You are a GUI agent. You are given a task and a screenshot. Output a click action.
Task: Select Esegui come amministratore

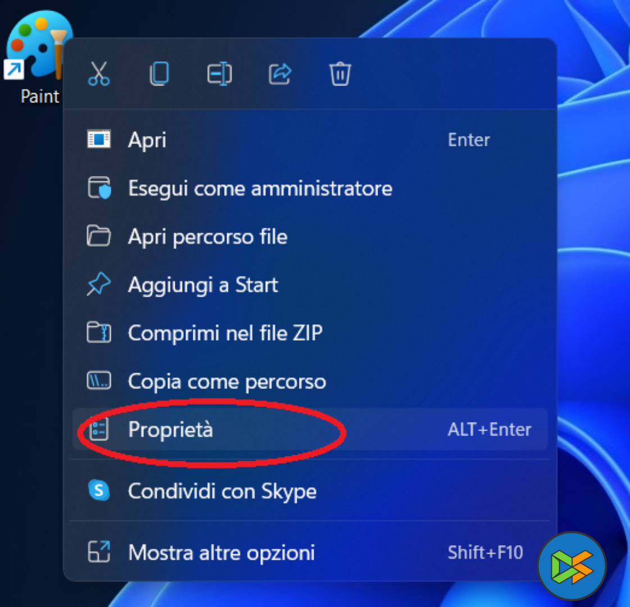[310, 188]
